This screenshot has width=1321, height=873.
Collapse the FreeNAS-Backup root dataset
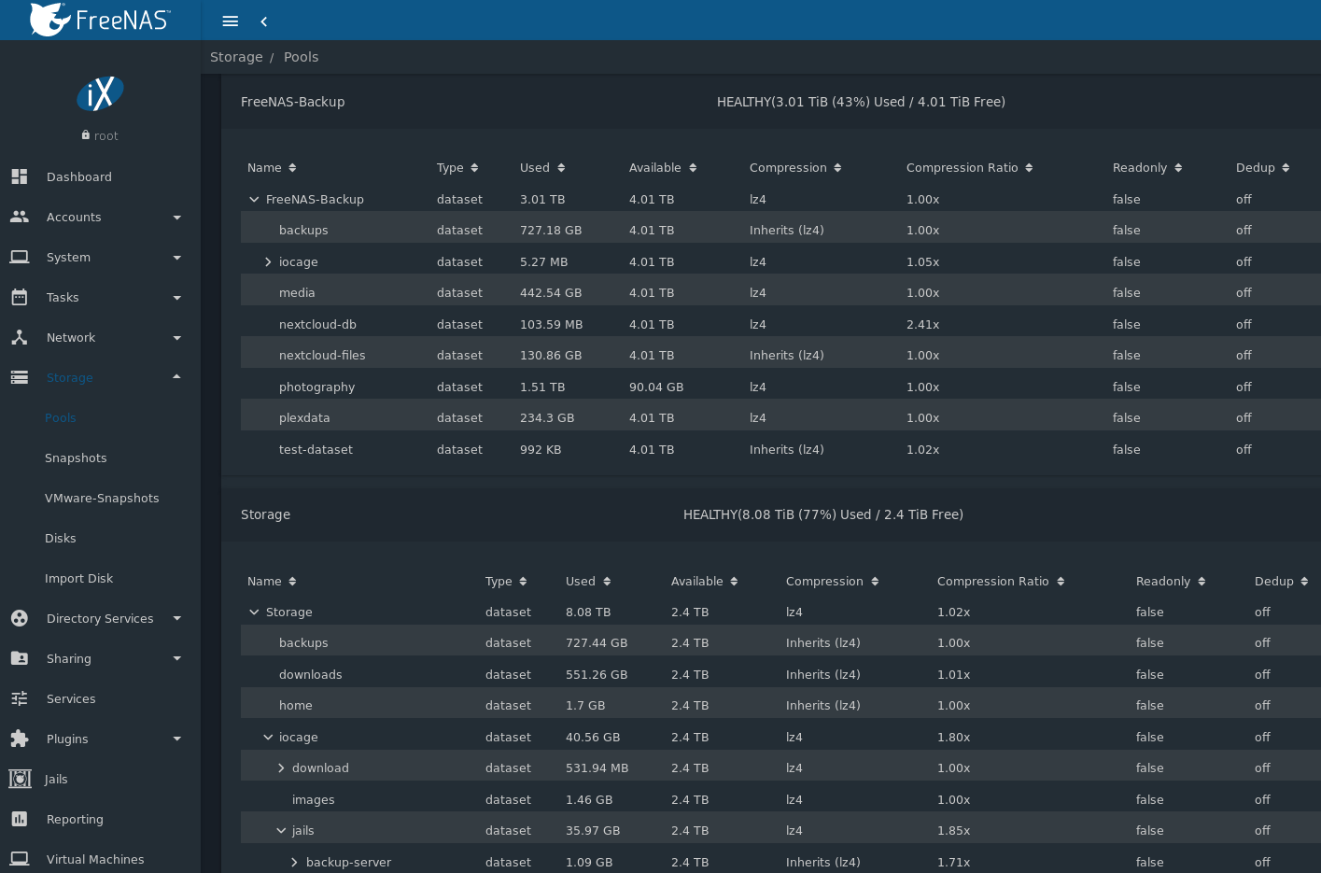click(254, 199)
